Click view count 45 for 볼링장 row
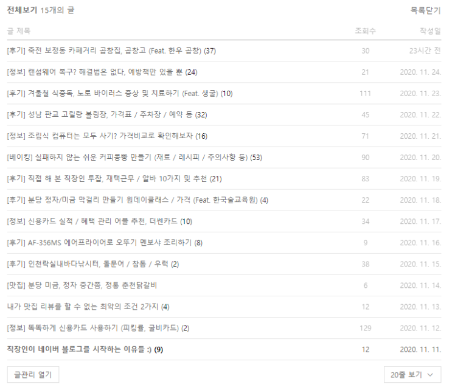452x387 pixels. coord(365,115)
